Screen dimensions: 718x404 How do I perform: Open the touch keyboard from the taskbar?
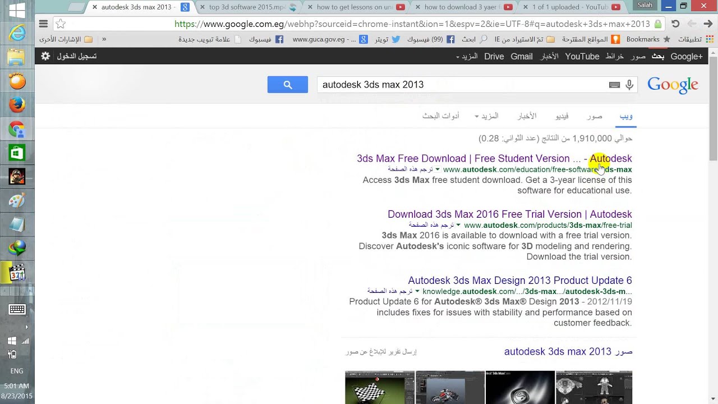tap(17, 309)
